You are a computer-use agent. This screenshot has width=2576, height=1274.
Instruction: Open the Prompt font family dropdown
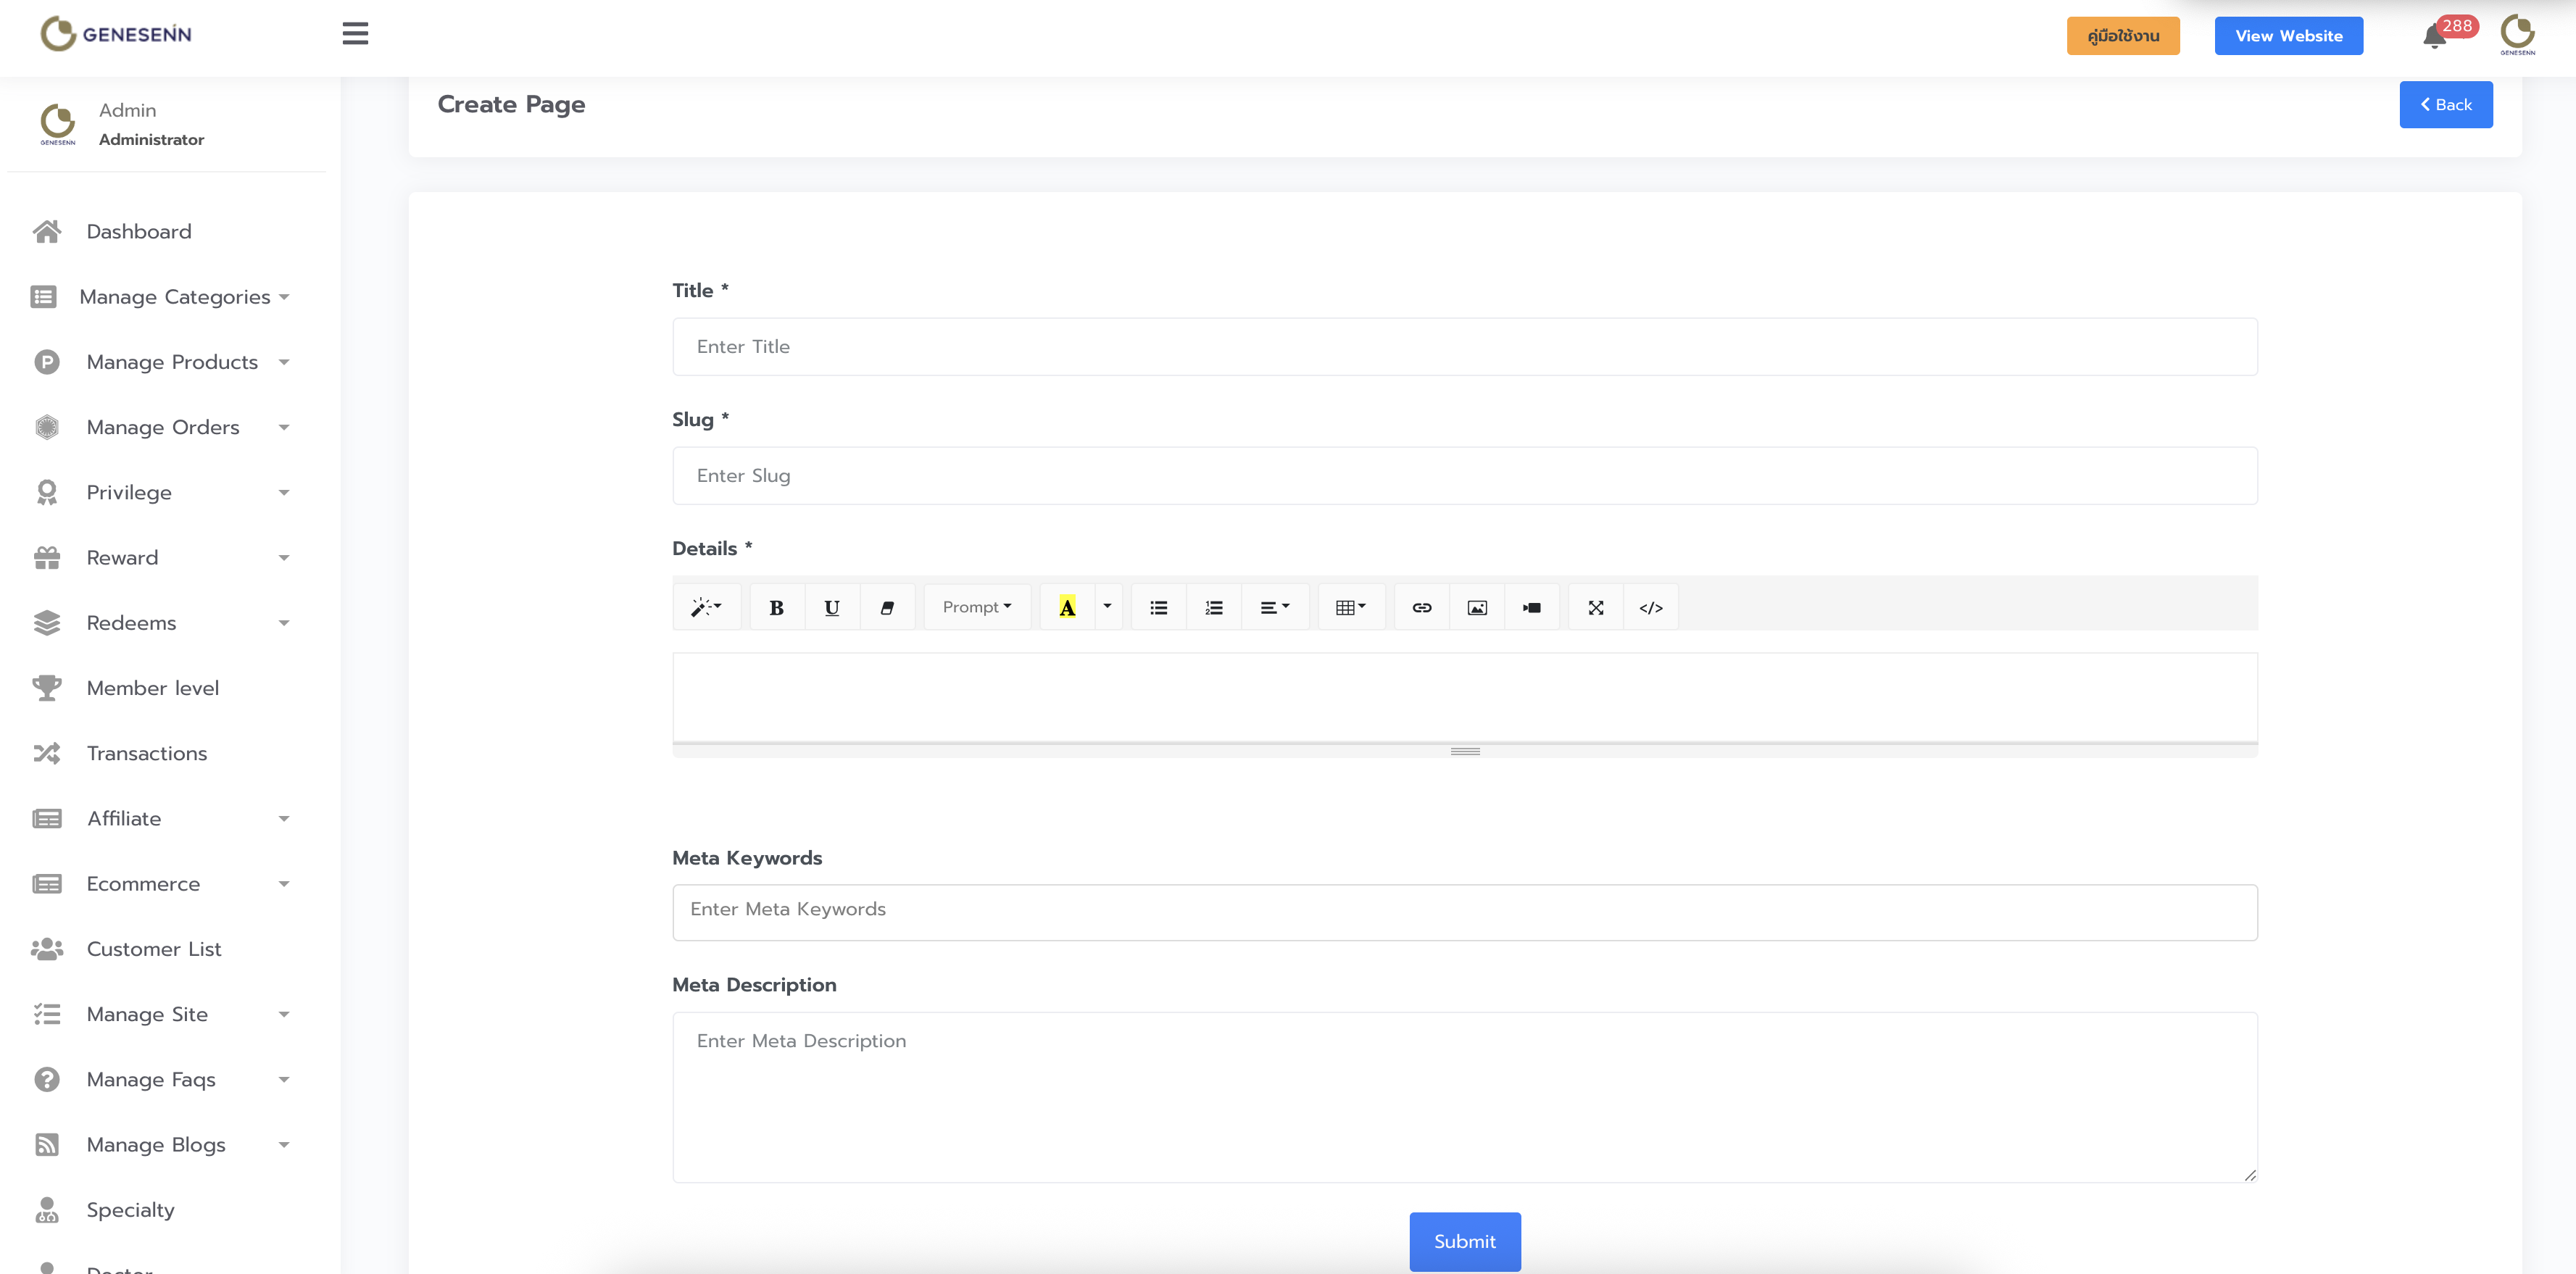click(x=976, y=607)
